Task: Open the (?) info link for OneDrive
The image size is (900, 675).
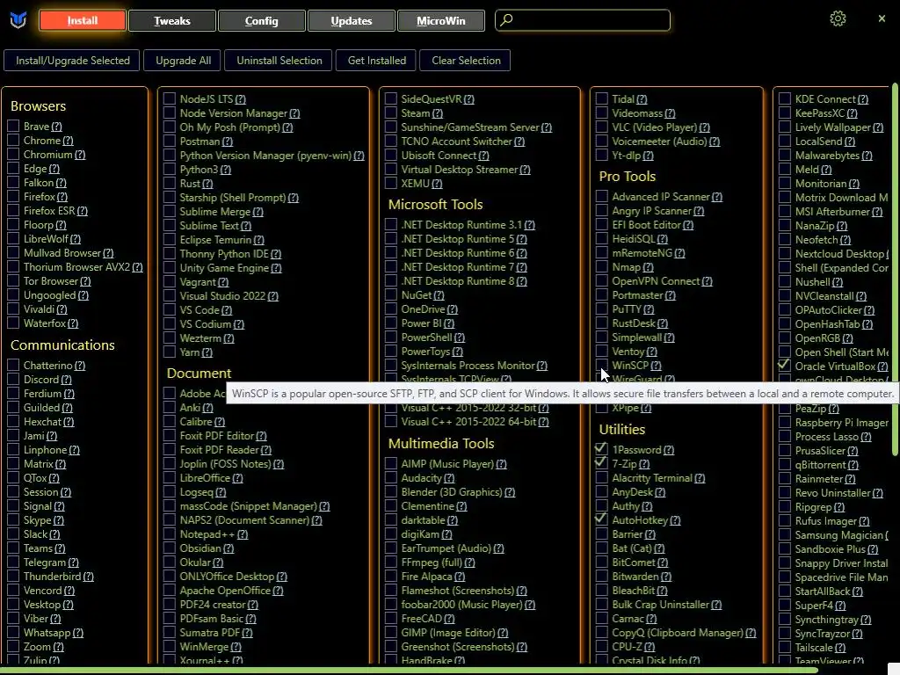Action: (x=453, y=310)
